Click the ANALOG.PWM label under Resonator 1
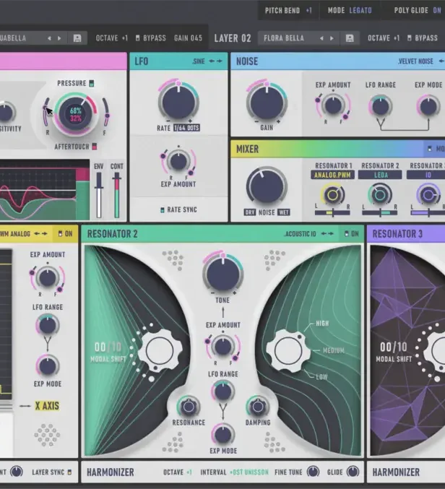The image size is (445, 489). (332, 175)
